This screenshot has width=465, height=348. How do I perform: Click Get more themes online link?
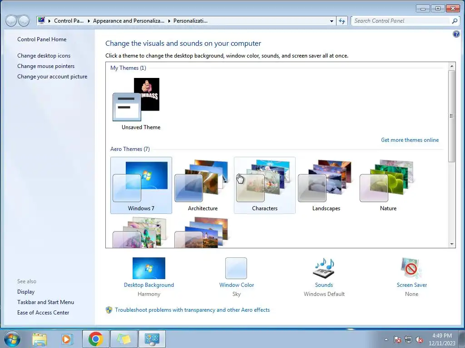pyautogui.click(x=410, y=140)
